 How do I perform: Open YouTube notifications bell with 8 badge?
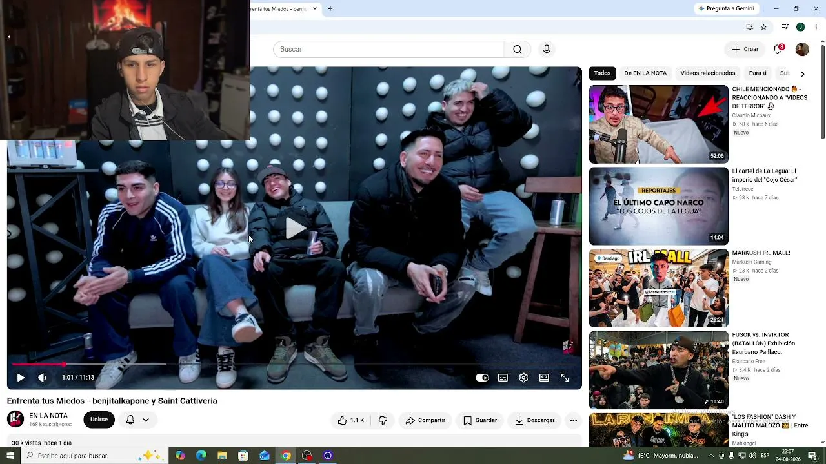click(778, 49)
